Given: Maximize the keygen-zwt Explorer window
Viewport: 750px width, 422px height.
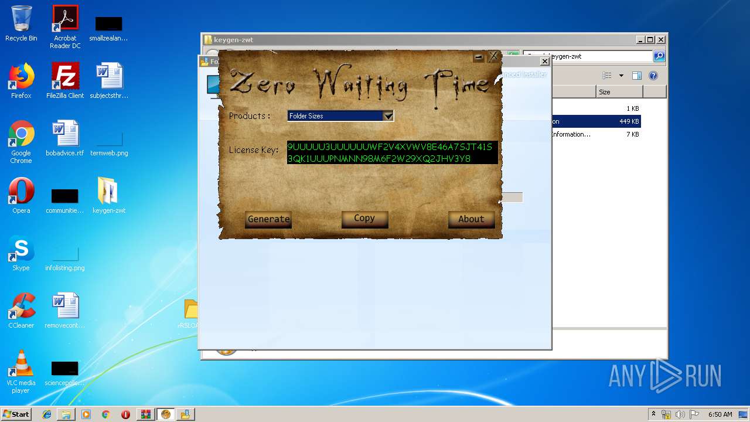Looking at the screenshot, I should click(650, 40).
